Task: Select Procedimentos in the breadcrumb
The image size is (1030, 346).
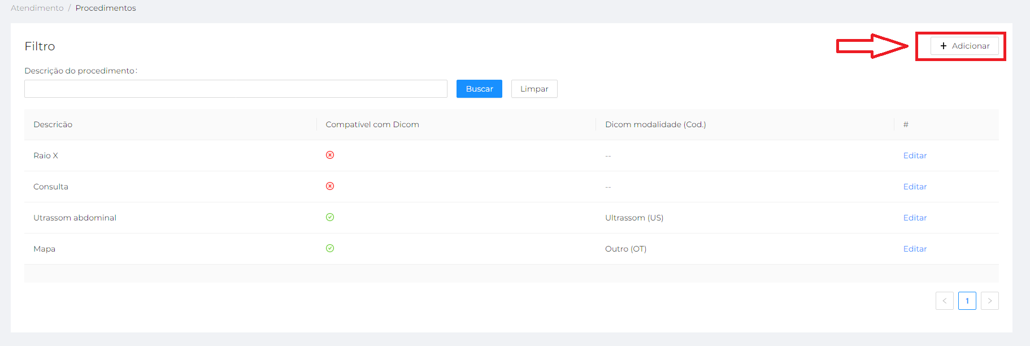Action: (x=106, y=8)
